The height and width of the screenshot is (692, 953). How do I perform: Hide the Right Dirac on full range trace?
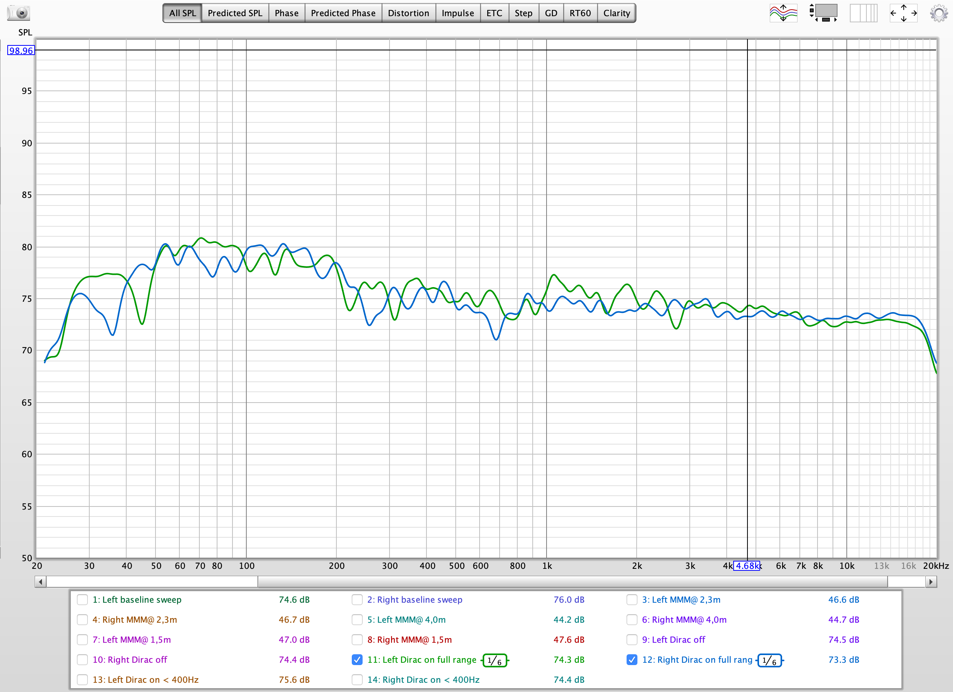[632, 660]
